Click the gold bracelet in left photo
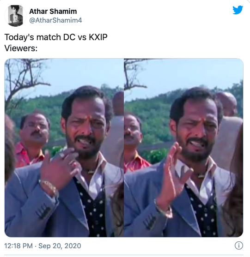The width and height of the screenshot is (250, 257). click(x=49, y=187)
